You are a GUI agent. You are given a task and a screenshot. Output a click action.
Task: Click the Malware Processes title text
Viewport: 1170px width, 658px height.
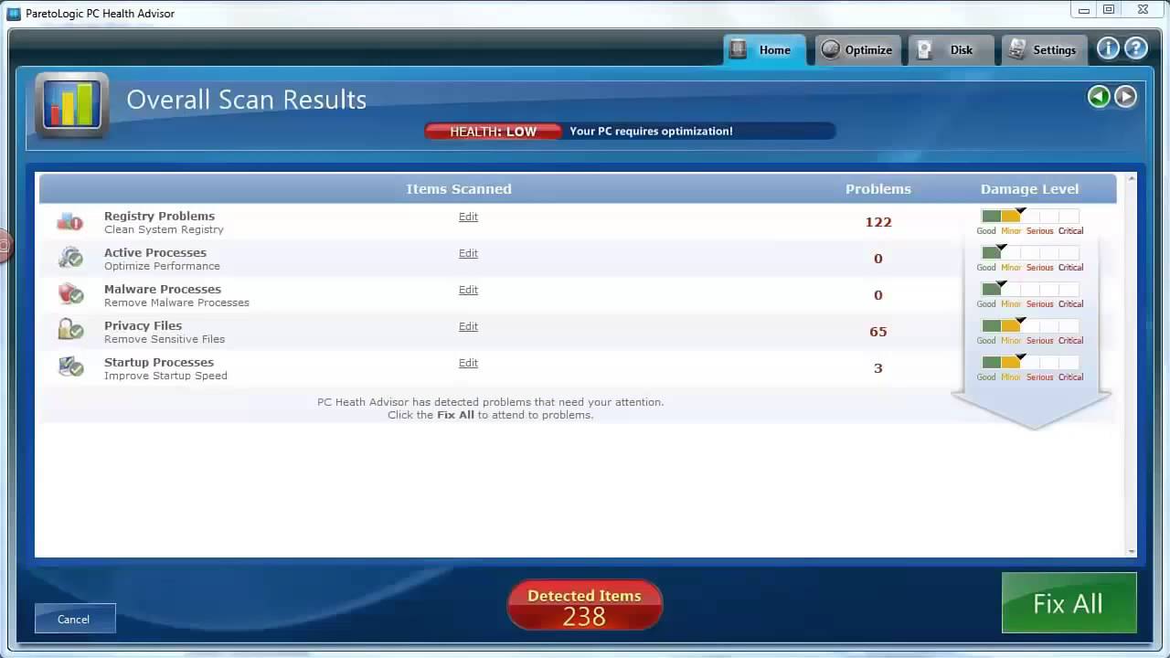(163, 290)
